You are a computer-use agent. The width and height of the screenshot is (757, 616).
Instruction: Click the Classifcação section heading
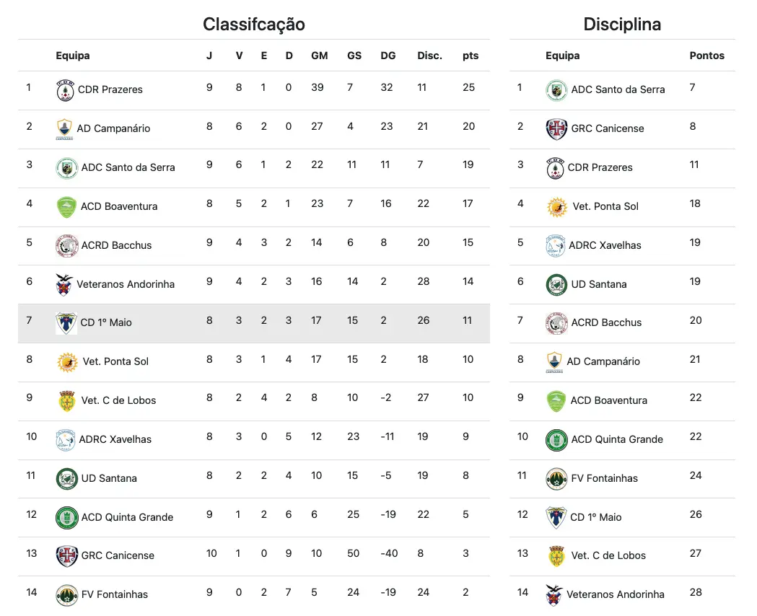[253, 25]
